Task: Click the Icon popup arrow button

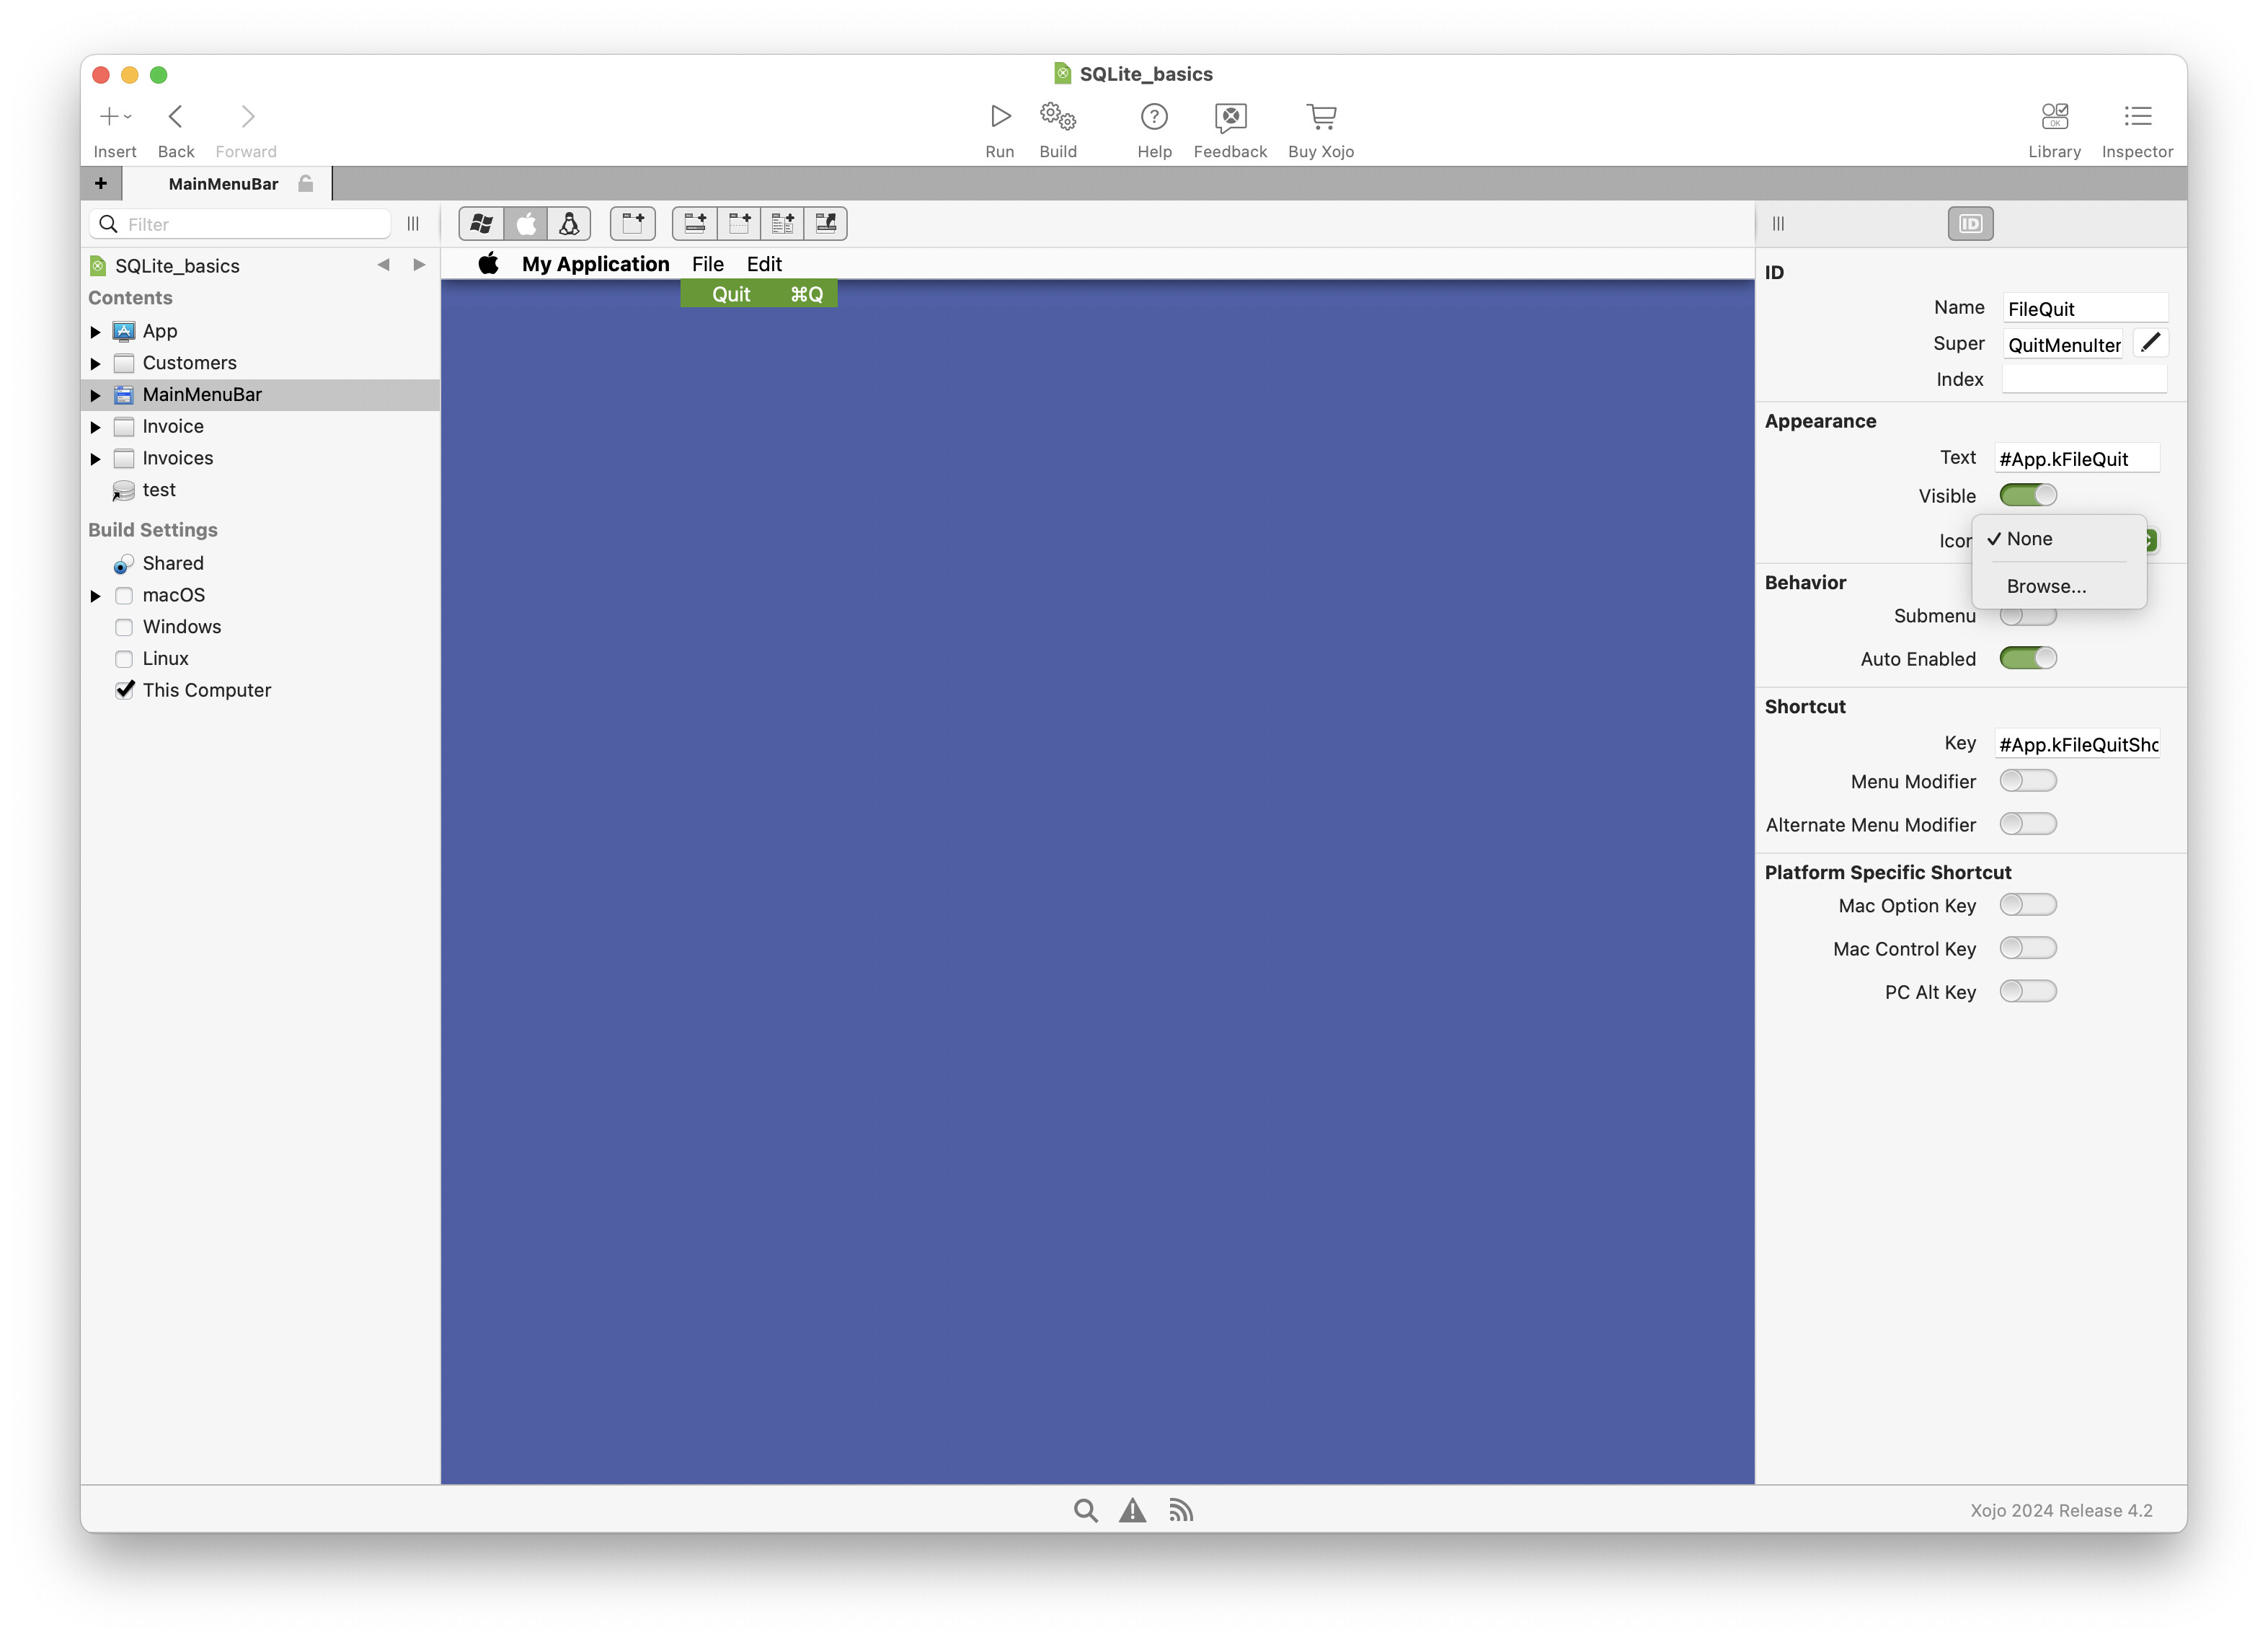Action: coord(2151,540)
